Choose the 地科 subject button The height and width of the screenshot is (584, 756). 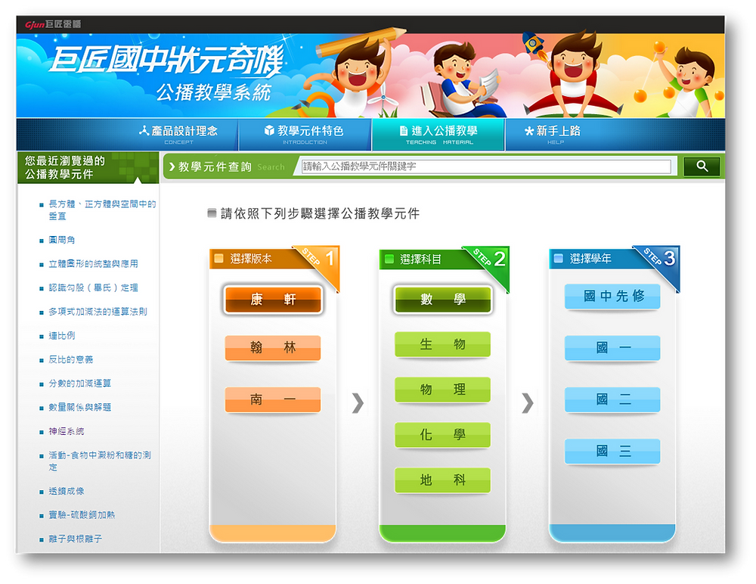[x=442, y=480]
